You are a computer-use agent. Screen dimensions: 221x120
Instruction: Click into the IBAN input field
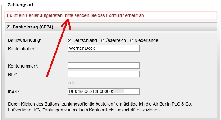point(104,92)
